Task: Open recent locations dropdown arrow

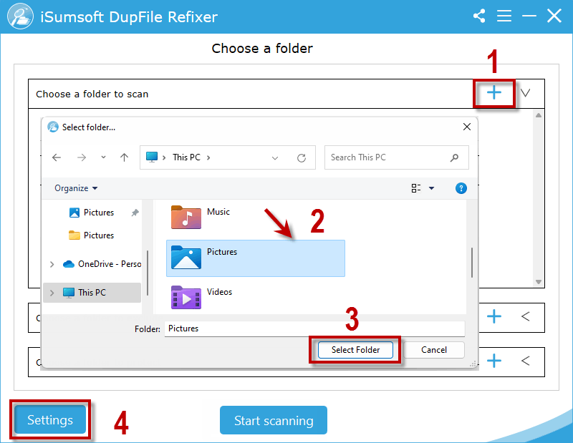Action: point(103,157)
